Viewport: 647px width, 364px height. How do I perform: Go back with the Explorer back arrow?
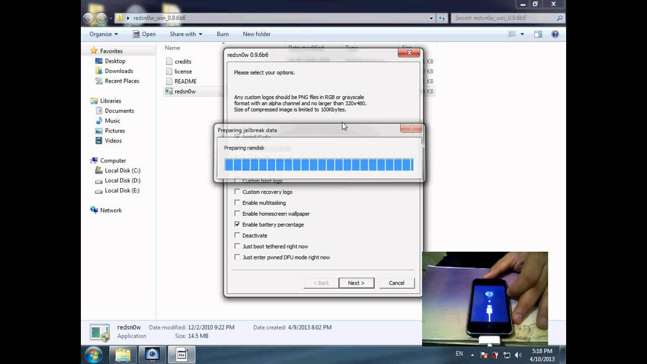click(88, 18)
